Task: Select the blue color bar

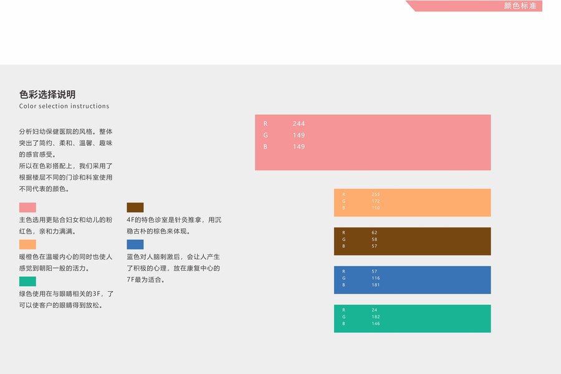Action: pyautogui.click(x=413, y=280)
